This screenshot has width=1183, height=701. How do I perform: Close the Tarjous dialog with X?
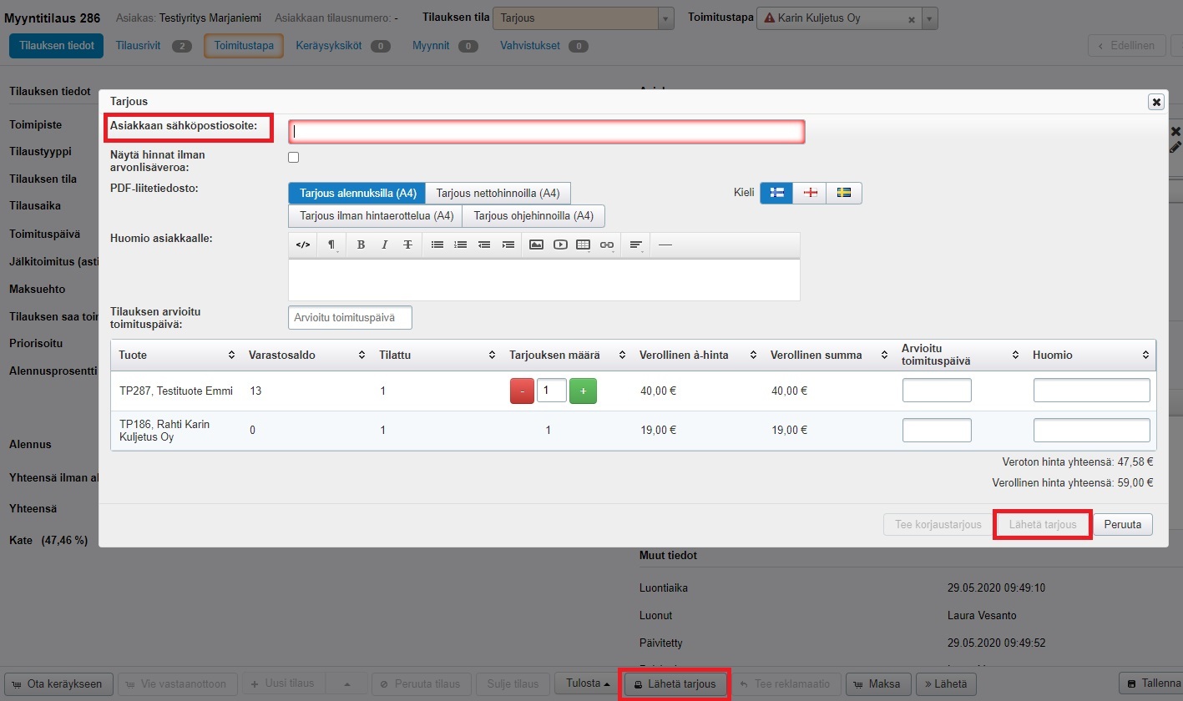(x=1156, y=101)
